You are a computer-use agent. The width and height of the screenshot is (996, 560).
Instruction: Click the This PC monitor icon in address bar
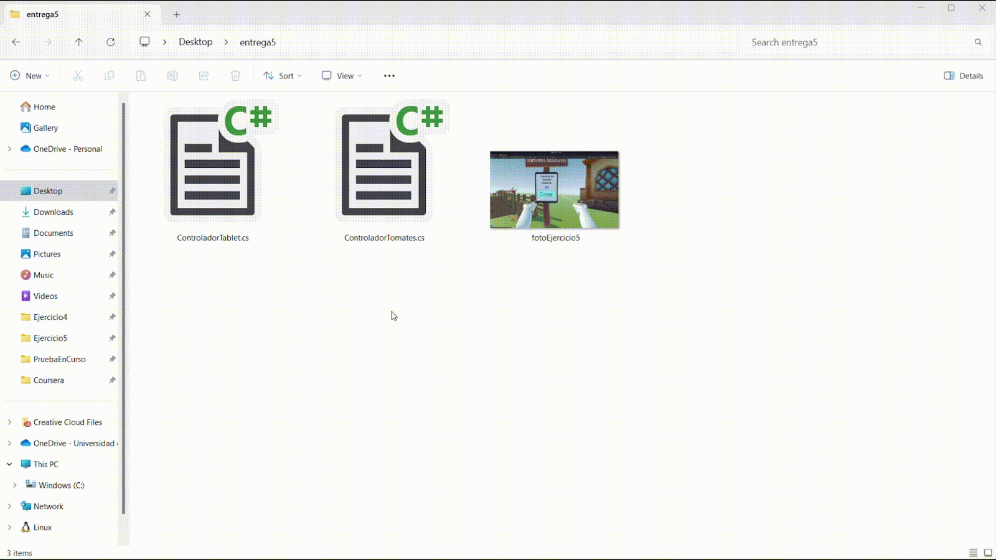[144, 42]
